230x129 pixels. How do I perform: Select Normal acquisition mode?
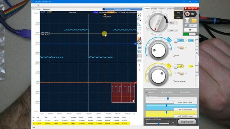[147, 92]
